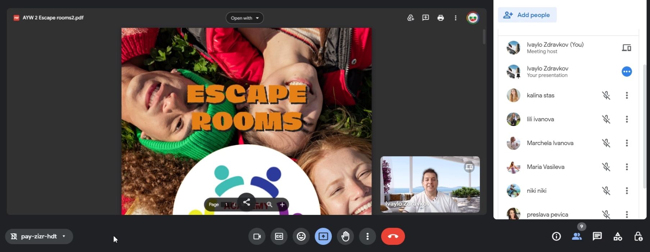
Task: Click the multi-device icon on the self-view tile
Action: point(469,167)
